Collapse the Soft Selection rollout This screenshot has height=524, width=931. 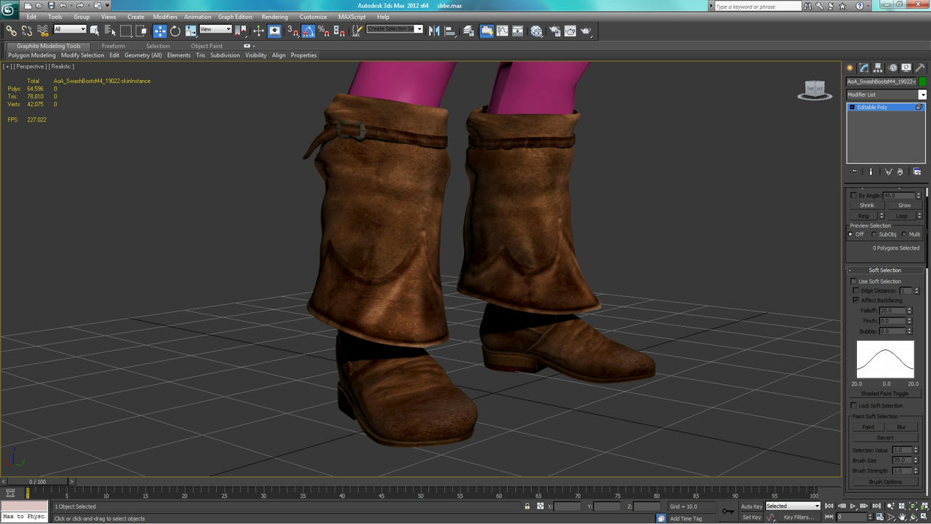885,270
